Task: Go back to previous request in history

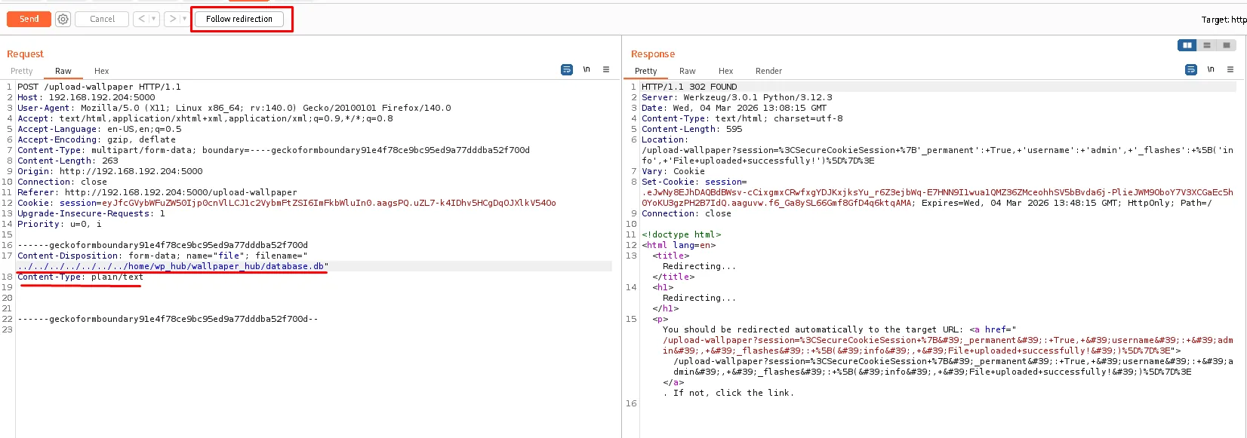Action: (141, 19)
